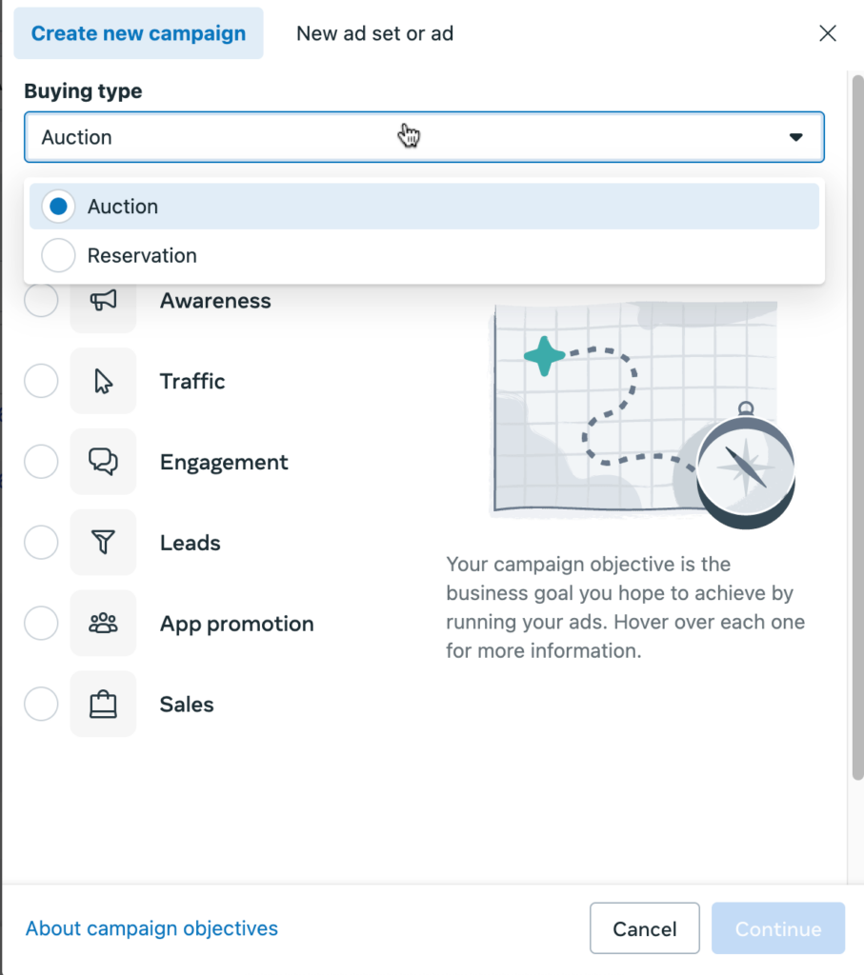Open About campaign objectives link
Image resolution: width=864 pixels, height=975 pixels.
click(x=151, y=928)
